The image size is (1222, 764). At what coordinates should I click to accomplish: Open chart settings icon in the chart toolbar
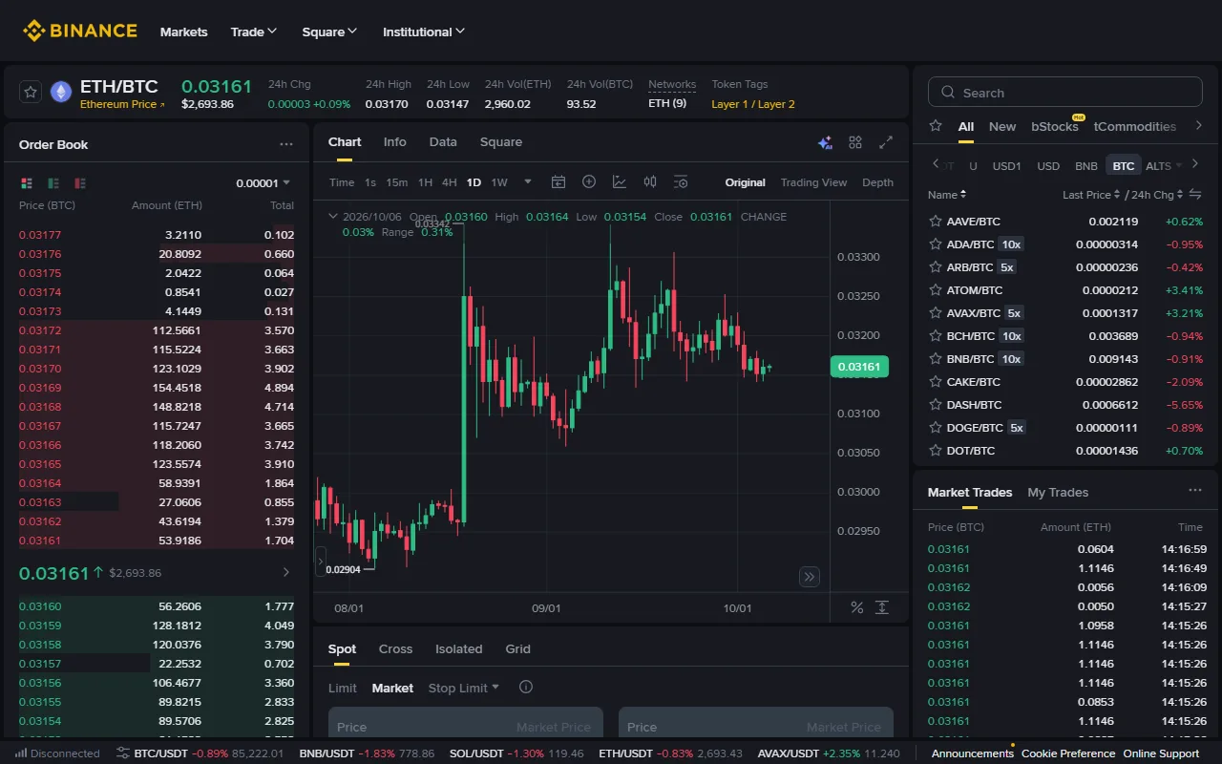point(681,181)
